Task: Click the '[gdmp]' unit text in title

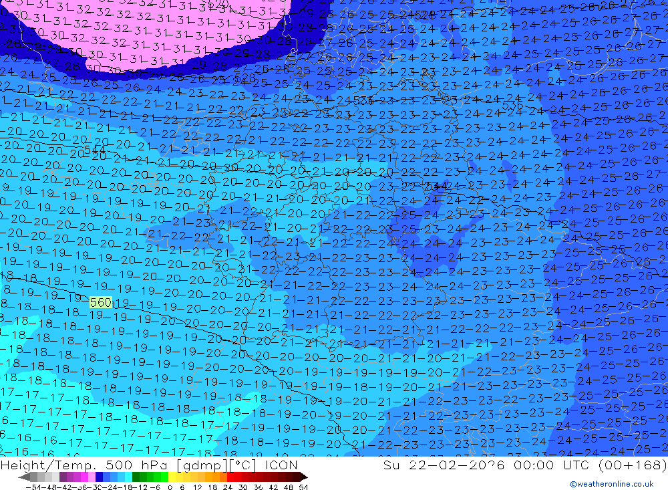Action: pos(202,465)
